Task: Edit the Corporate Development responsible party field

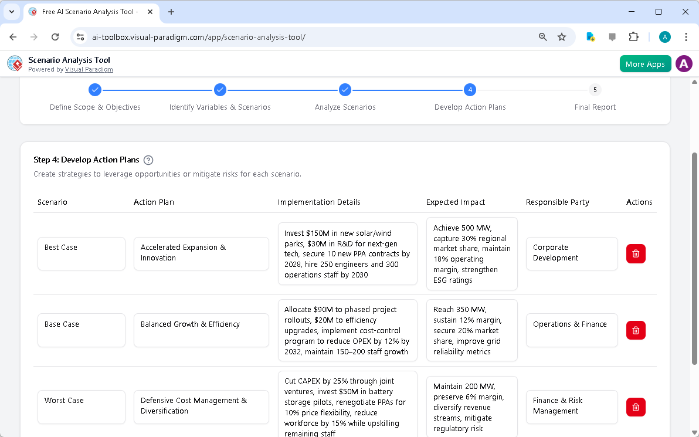Action: (x=572, y=253)
